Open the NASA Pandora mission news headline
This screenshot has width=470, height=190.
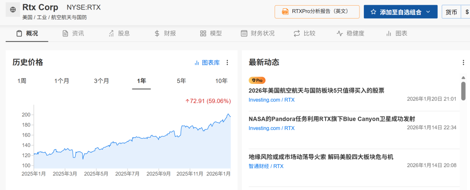[x=332, y=119]
